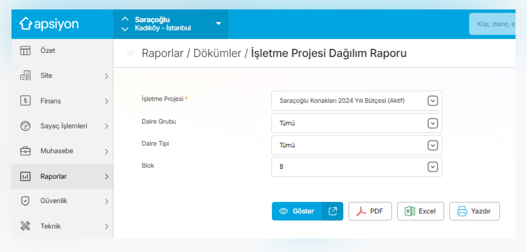This screenshot has width=527, height=252.
Task: Open the Sayaç İşlemleri menu item
Action: point(62,126)
